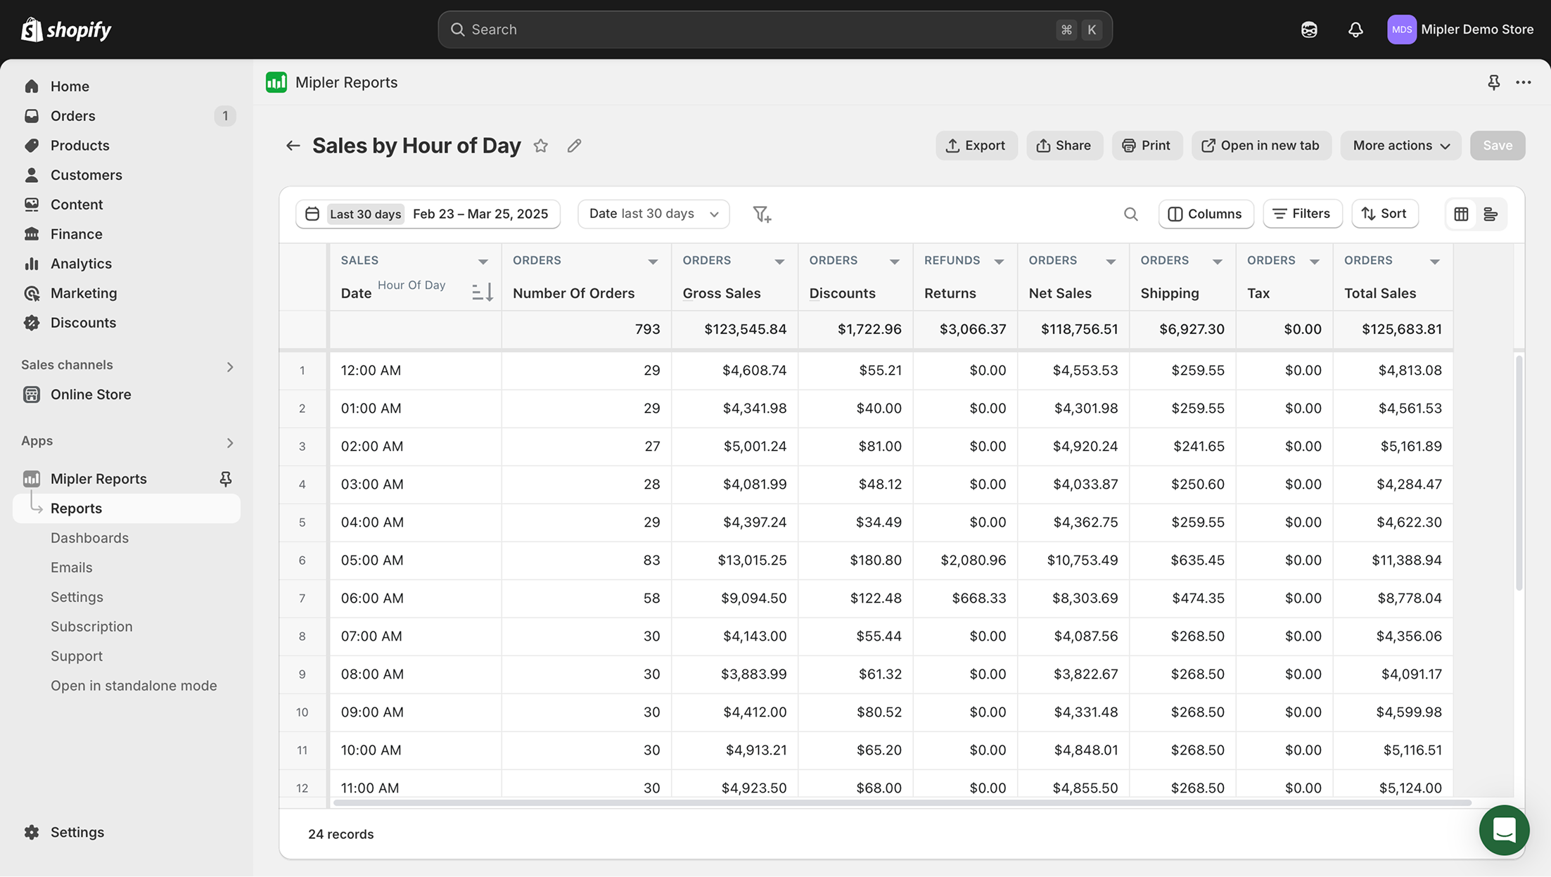Click the Export button
The width and height of the screenshot is (1551, 877).
(x=976, y=146)
